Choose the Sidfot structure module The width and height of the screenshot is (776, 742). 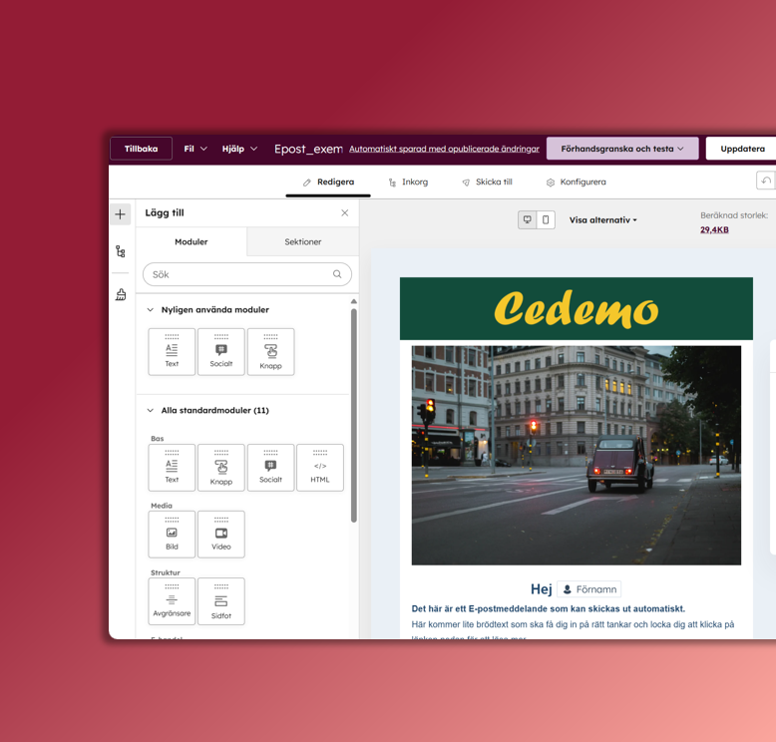(221, 601)
